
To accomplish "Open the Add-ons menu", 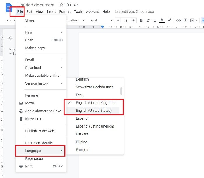I will pyautogui.click(x=92, y=12).
